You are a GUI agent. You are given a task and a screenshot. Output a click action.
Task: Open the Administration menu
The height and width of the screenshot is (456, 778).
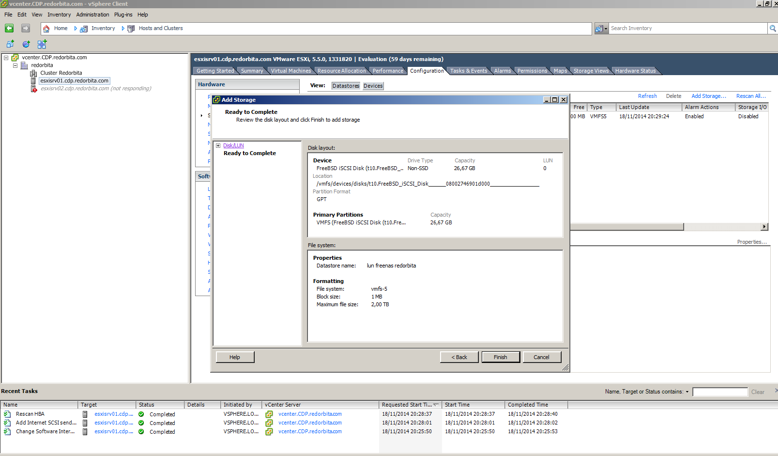[x=92, y=15]
